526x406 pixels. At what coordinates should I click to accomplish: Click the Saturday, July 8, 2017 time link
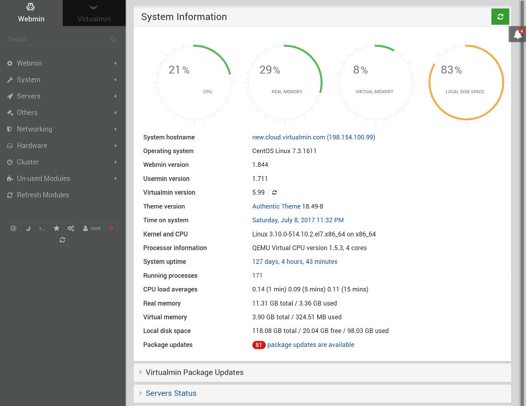tap(298, 220)
